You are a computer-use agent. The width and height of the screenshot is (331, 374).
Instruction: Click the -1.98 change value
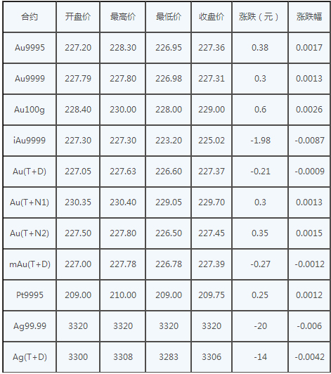pyautogui.click(x=260, y=141)
